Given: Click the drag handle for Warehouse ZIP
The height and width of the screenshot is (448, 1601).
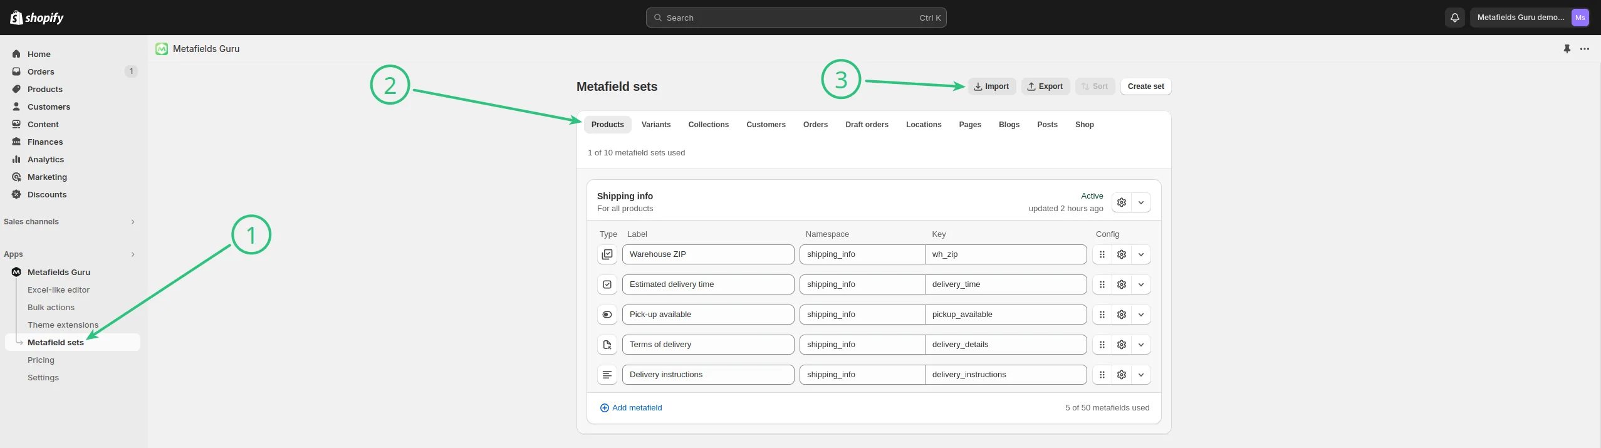Looking at the screenshot, I should pyautogui.click(x=1102, y=254).
